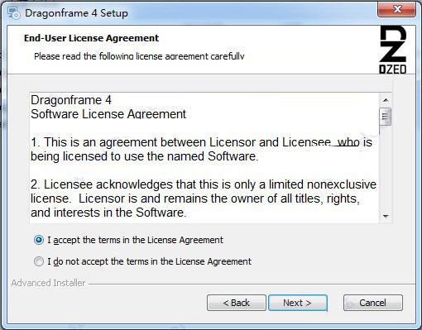422x330 pixels.
Task: Select 'I accept the terms' radio button
Action: tap(39, 240)
